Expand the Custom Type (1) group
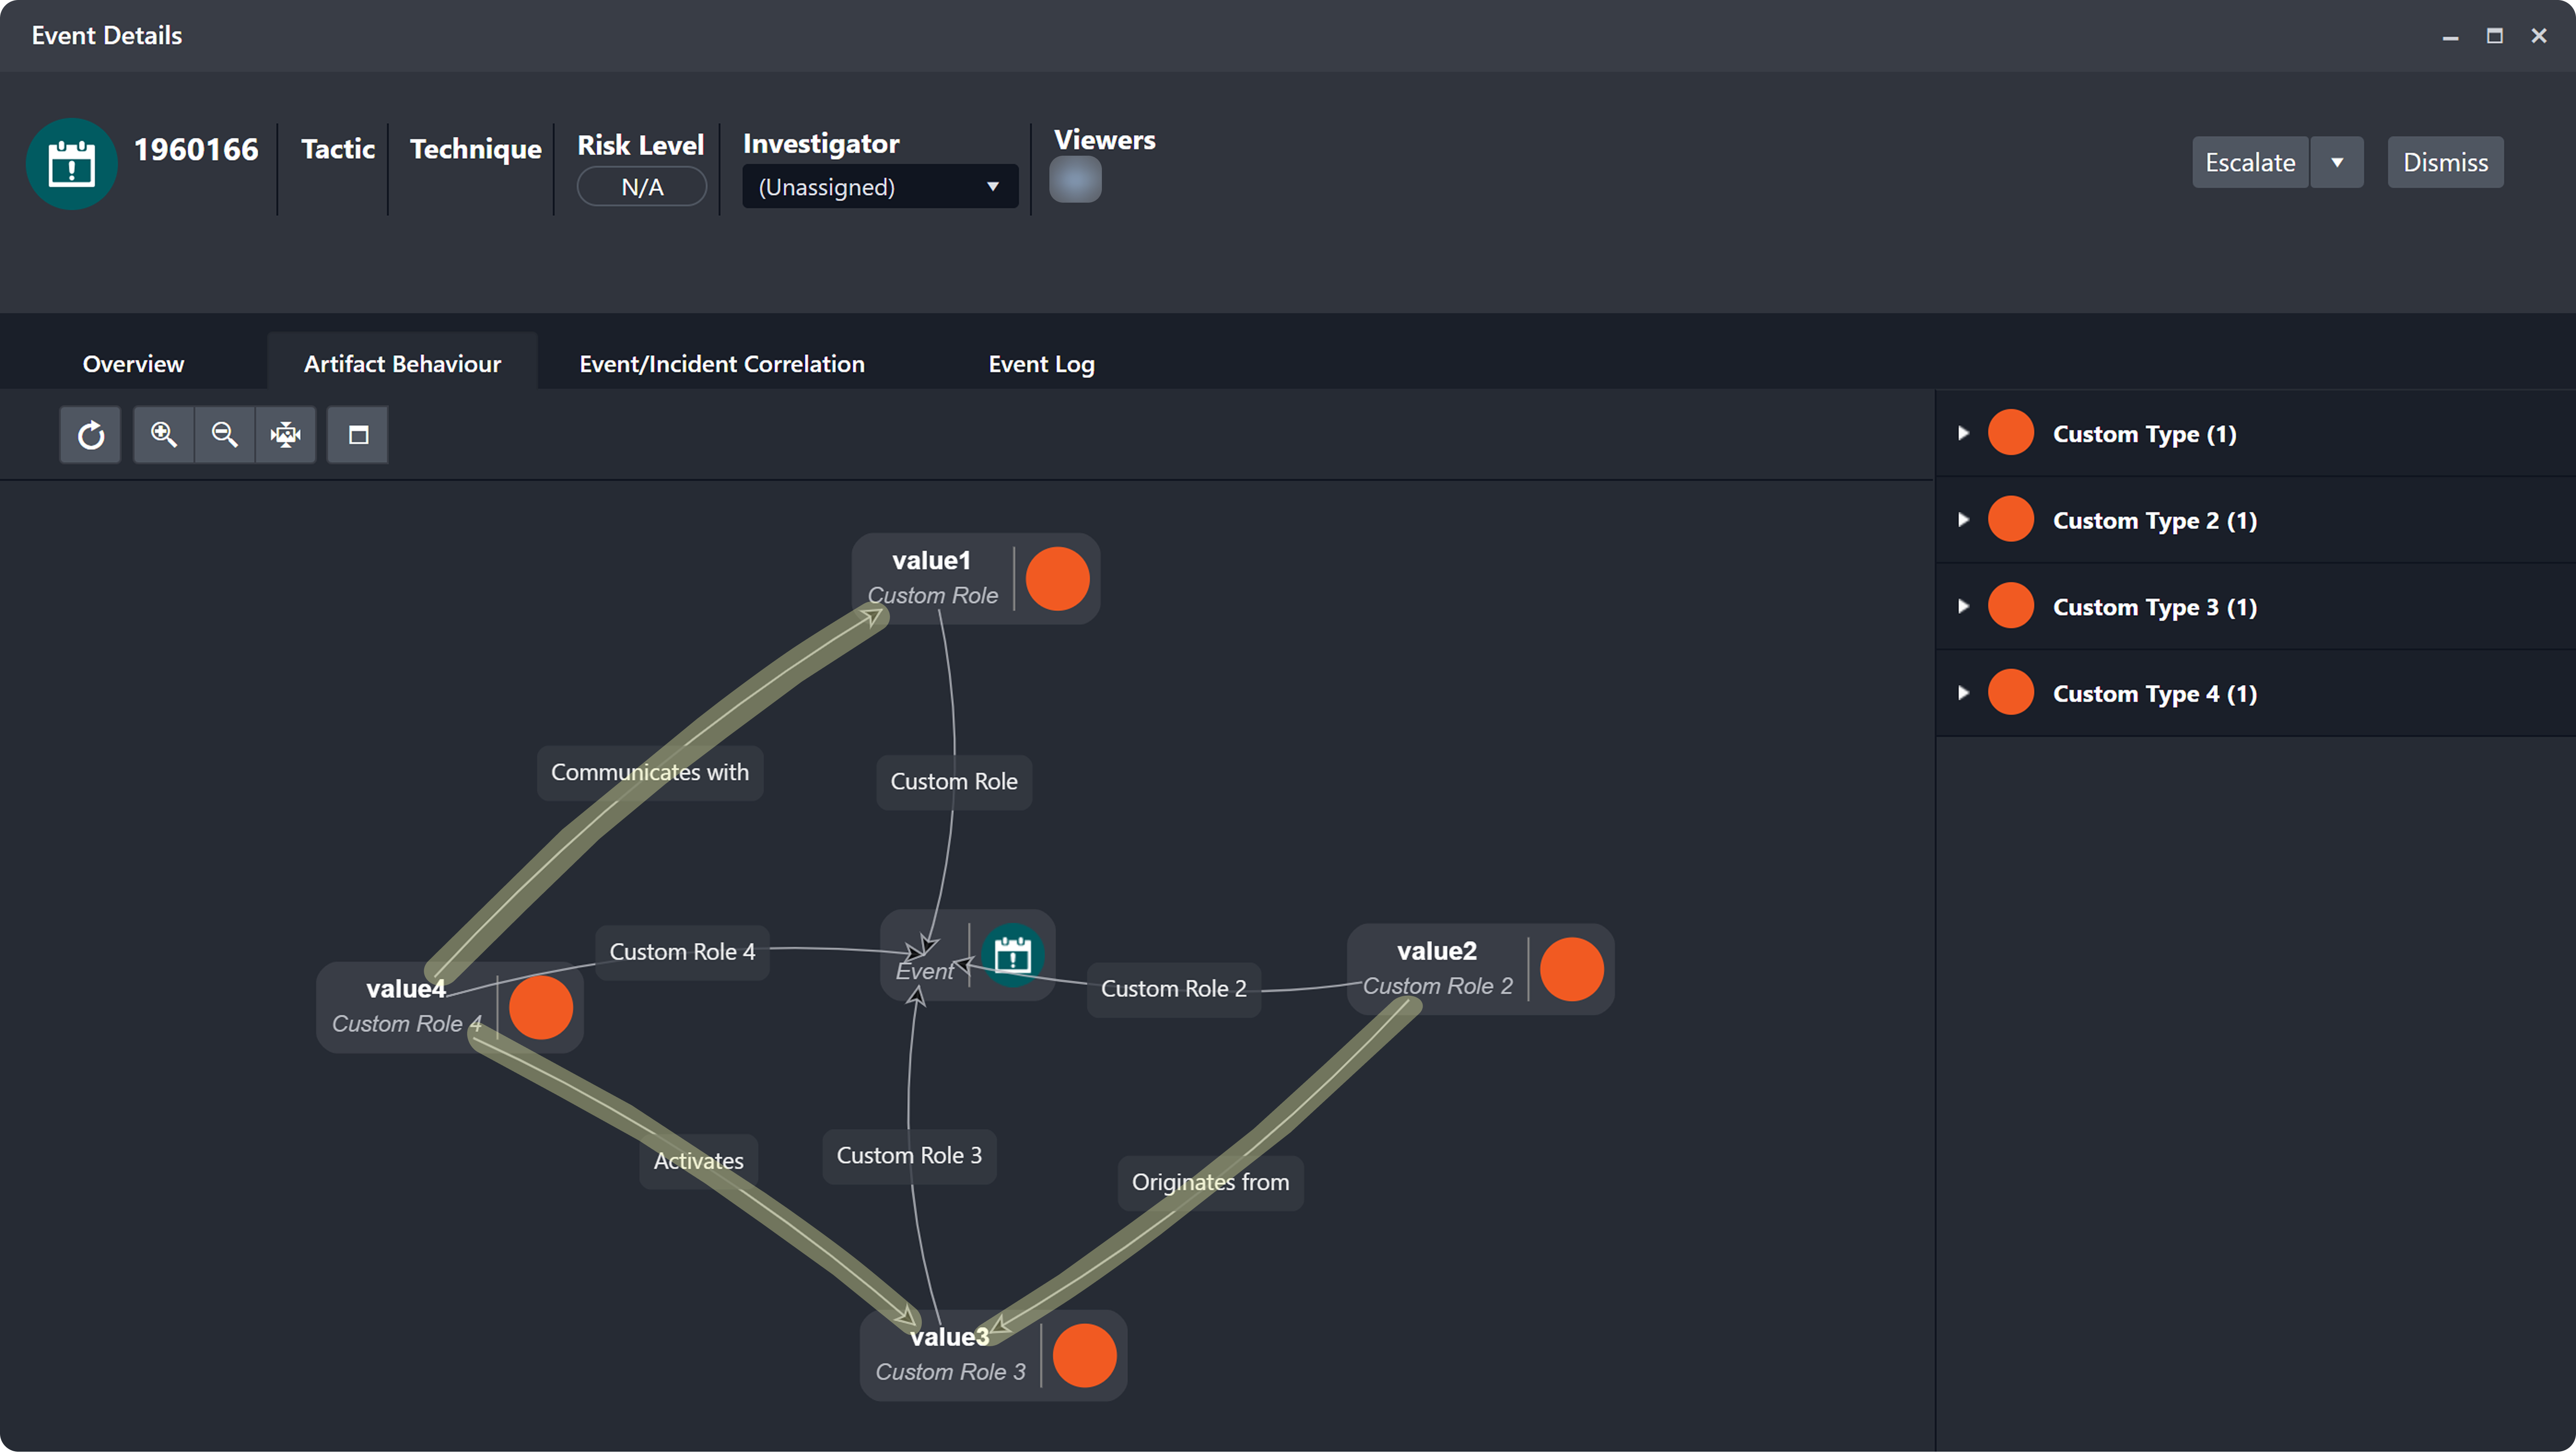 pyautogui.click(x=1963, y=433)
